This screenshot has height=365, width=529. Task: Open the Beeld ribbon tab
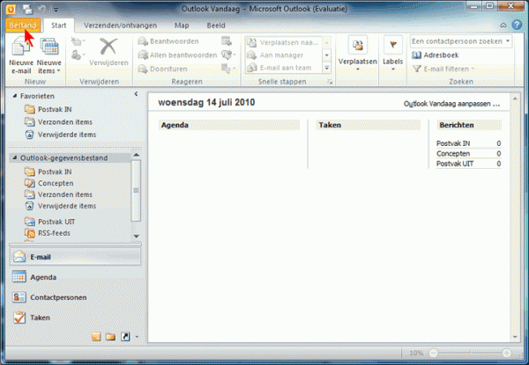(x=216, y=26)
